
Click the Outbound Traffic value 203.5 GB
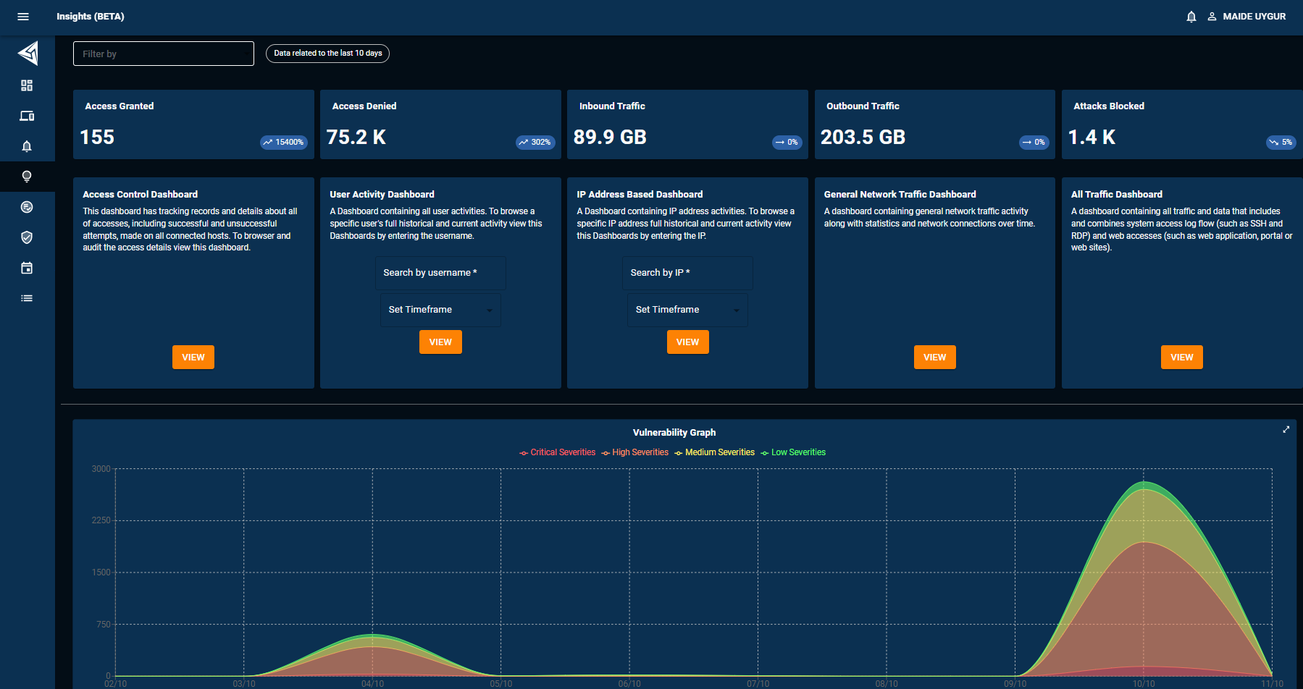click(863, 138)
